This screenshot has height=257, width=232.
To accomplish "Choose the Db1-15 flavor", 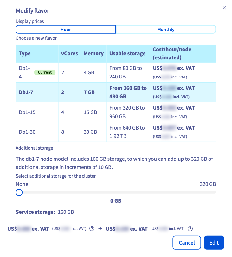I will (116, 112).
